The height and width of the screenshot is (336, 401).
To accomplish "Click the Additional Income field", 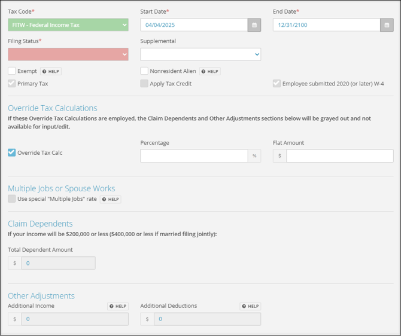I will (x=75, y=319).
